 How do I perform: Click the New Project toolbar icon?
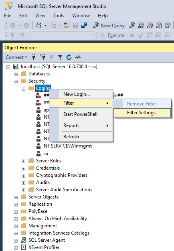[38, 25]
